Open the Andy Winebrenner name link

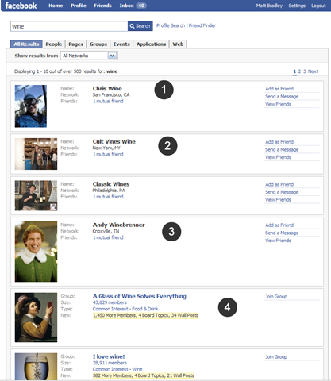pyautogui.click(x=118, y=225)
